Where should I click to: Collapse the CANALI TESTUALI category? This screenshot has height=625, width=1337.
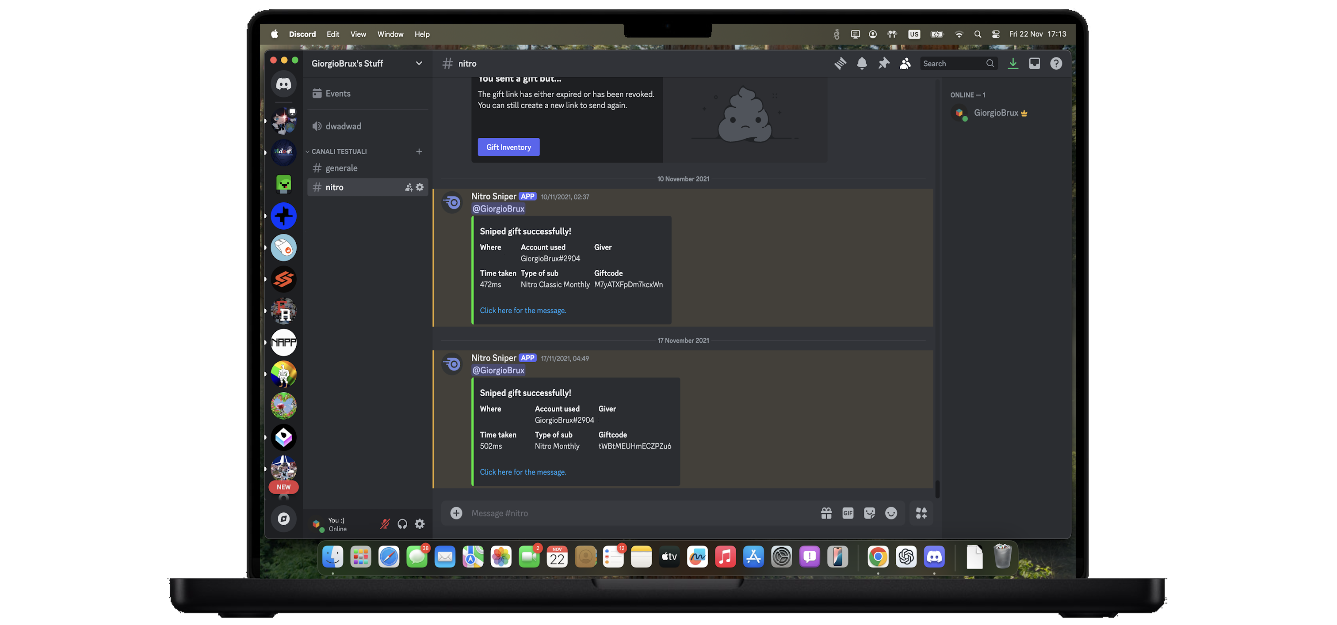pos(338,152)
